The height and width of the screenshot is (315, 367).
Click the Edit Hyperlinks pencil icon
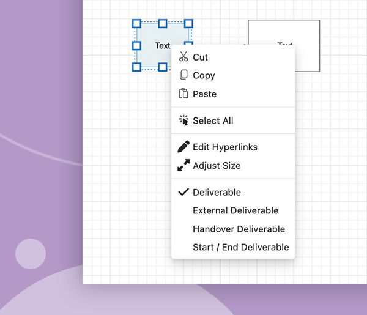[183, 147]
